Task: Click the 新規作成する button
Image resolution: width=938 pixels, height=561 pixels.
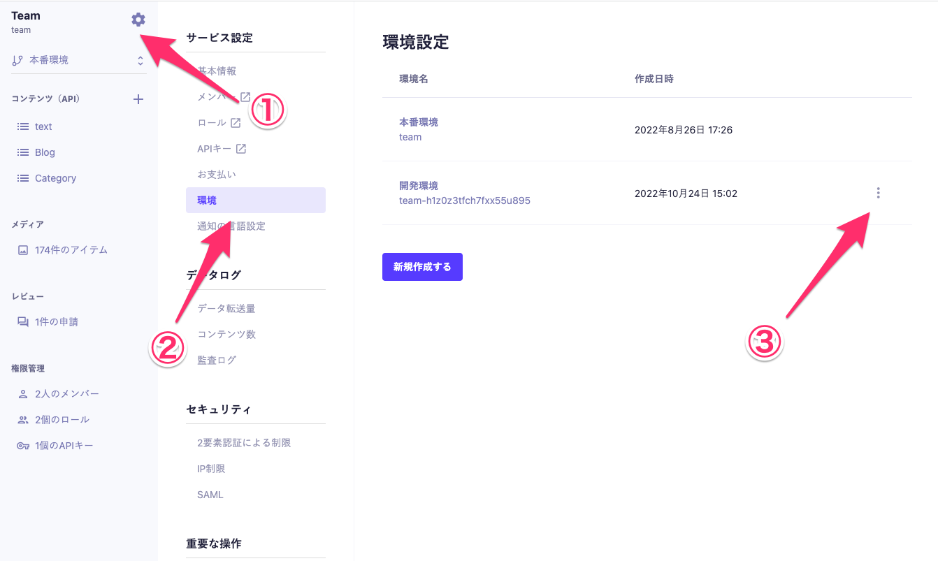Action: coord(422,267)
